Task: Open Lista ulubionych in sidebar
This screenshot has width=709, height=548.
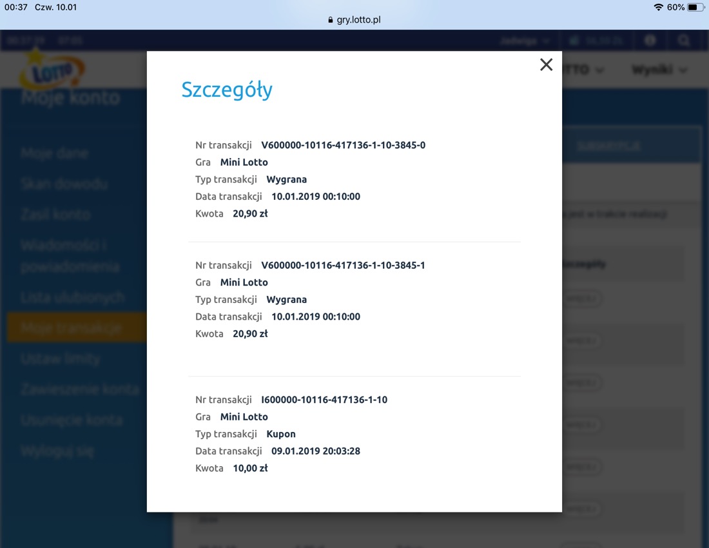Action: click(x=72, y=297)
